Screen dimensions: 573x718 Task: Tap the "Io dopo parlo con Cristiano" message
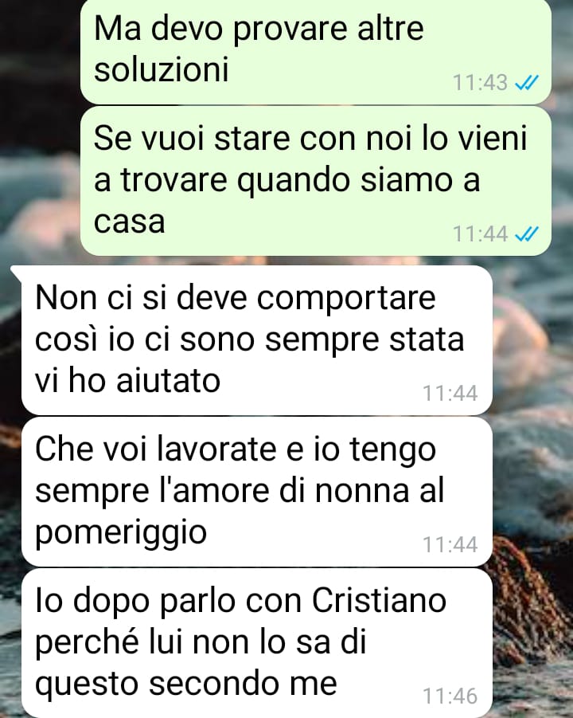(257, 643)
